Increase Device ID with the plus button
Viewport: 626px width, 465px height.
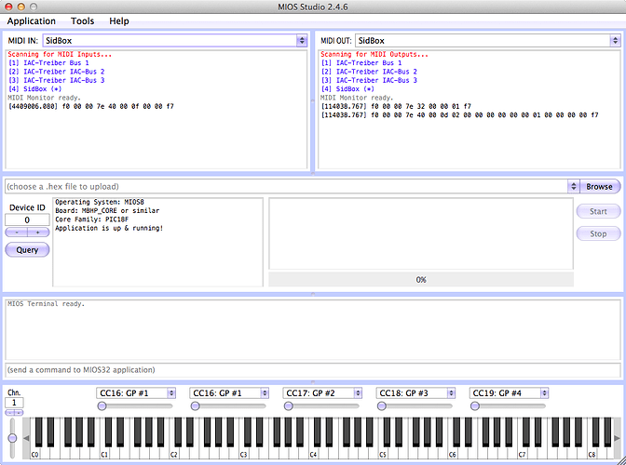click(38, 232)
